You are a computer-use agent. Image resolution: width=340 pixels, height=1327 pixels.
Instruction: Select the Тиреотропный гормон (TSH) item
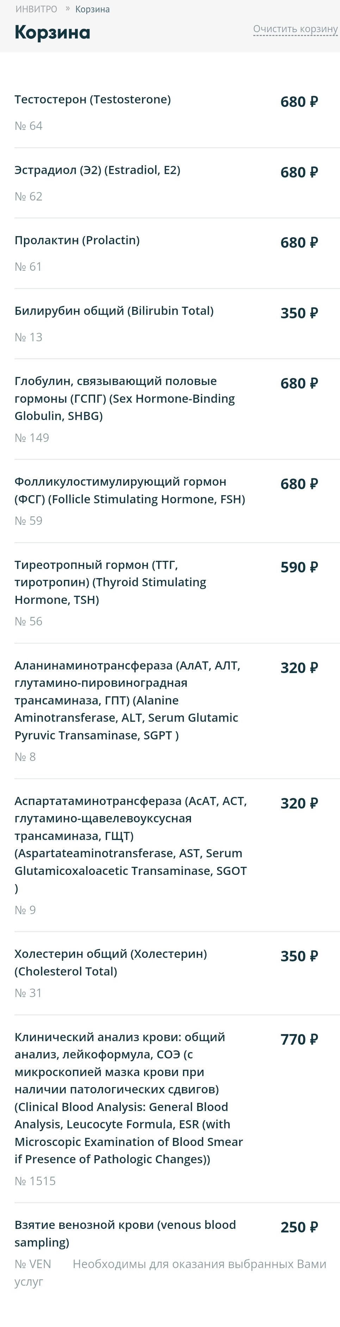pos(110,582)
